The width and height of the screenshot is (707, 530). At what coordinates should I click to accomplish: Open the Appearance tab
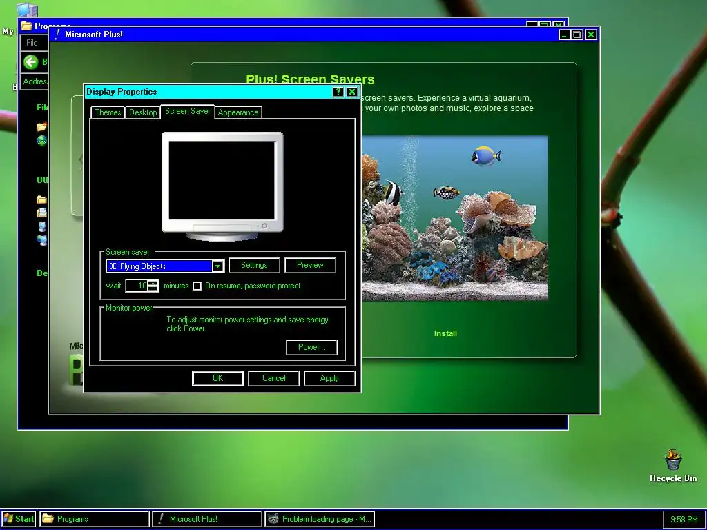pos(238,112)
